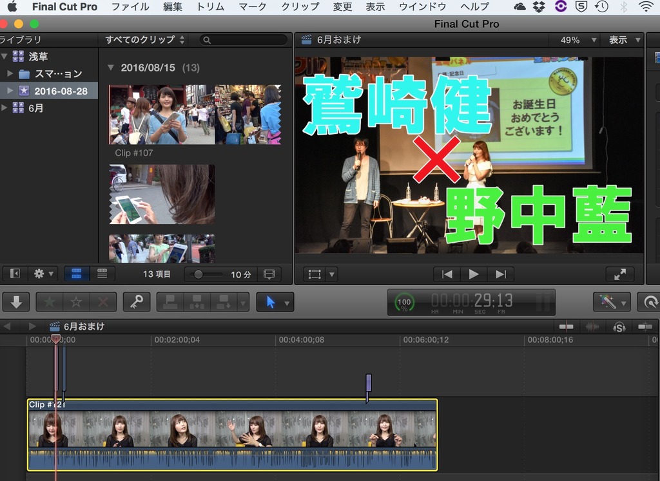
Task: Open the Select arrow tool menu
Action: (x=275, y=302)
